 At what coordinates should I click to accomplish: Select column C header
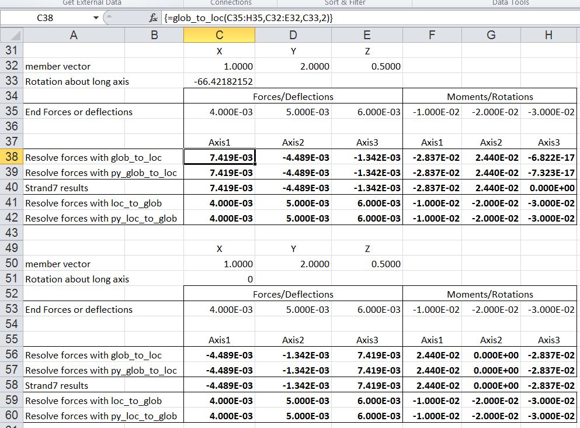click(x=219, y=35)
